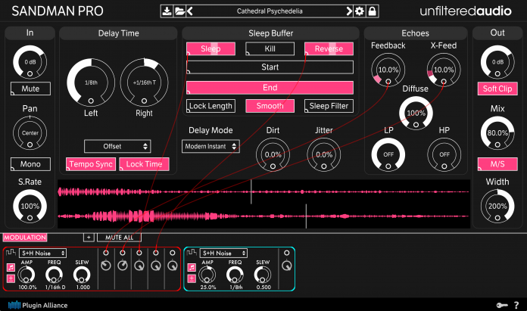527x311 pixels.
Task: Toggle the preset lock icon
Action: (372, 11)
